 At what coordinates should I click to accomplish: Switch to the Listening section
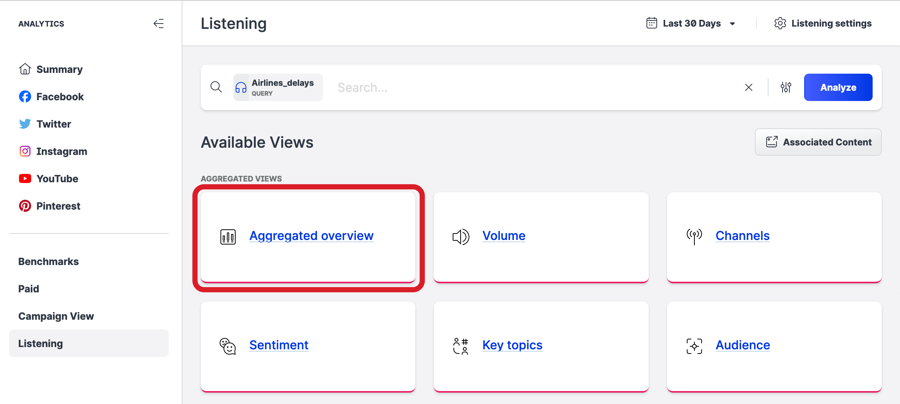(x=41, y=343)
